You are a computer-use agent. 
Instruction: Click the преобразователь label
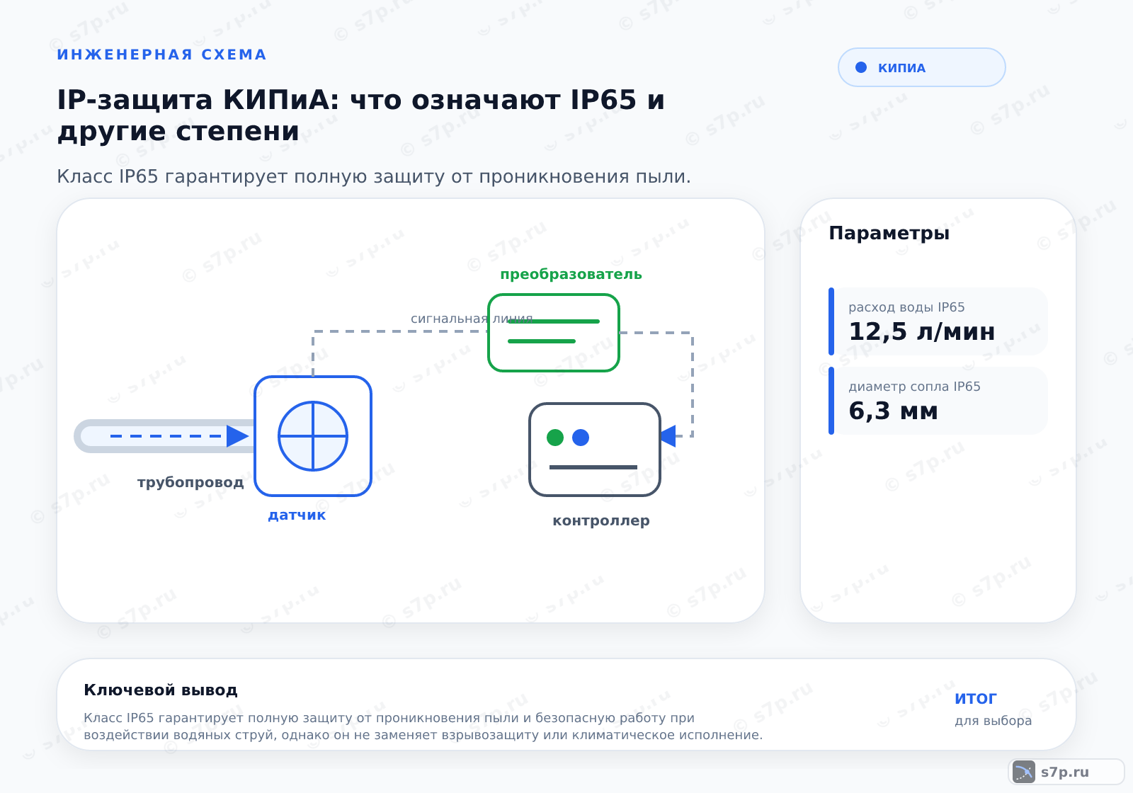click(x=571, y=275)
